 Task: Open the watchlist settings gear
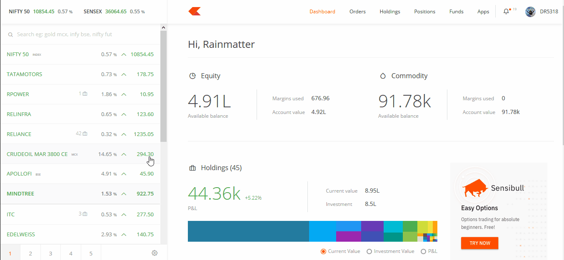pyautogui.click(x=155, y=253)
